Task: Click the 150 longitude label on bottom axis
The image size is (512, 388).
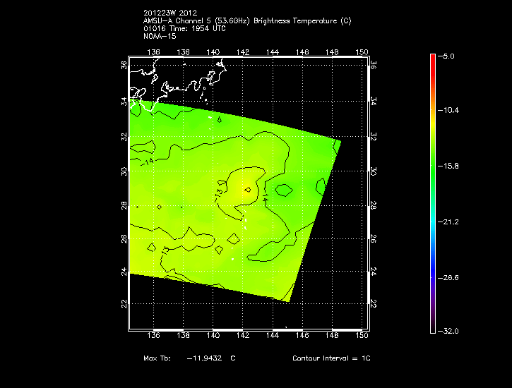Action: [362, 336]
